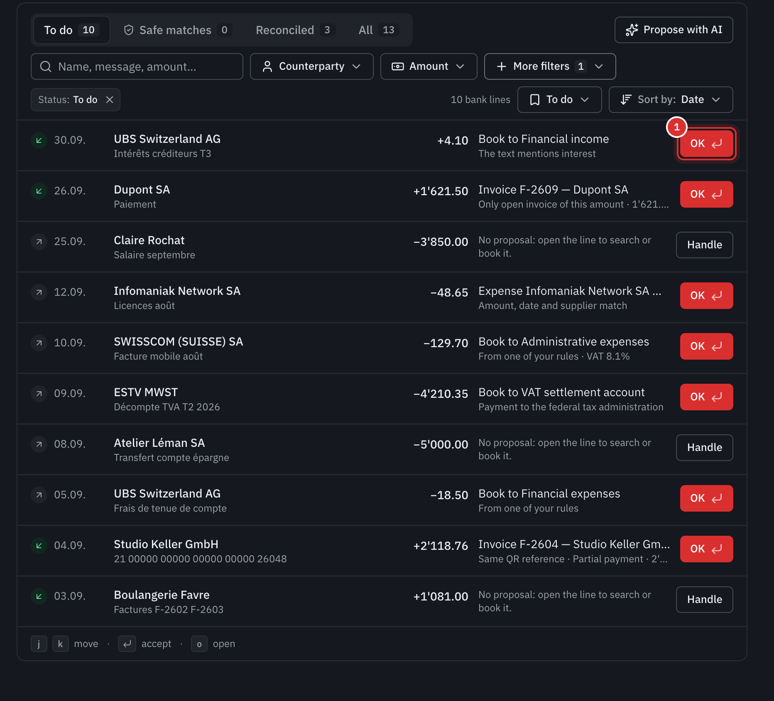Accept OK for UBS Intérêts créditeurs T3
This screenshot has height=701, width=774.
click(x=706, y=144)
